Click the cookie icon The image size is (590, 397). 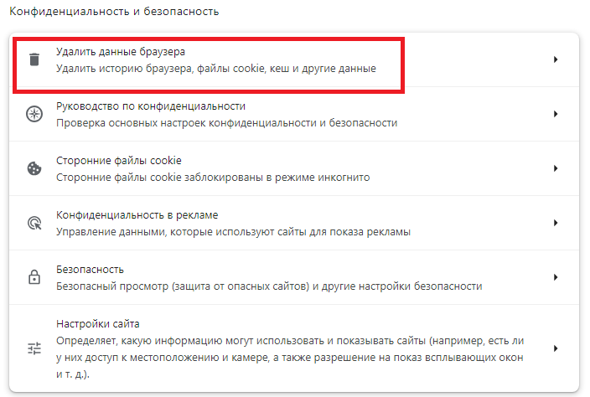click(34, 168)
